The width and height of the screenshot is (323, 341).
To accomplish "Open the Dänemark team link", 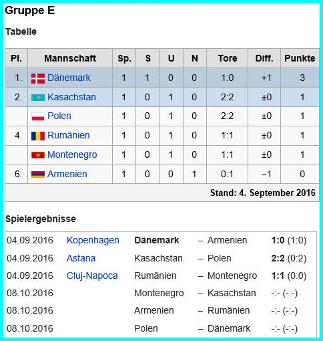I will point(69,78).
